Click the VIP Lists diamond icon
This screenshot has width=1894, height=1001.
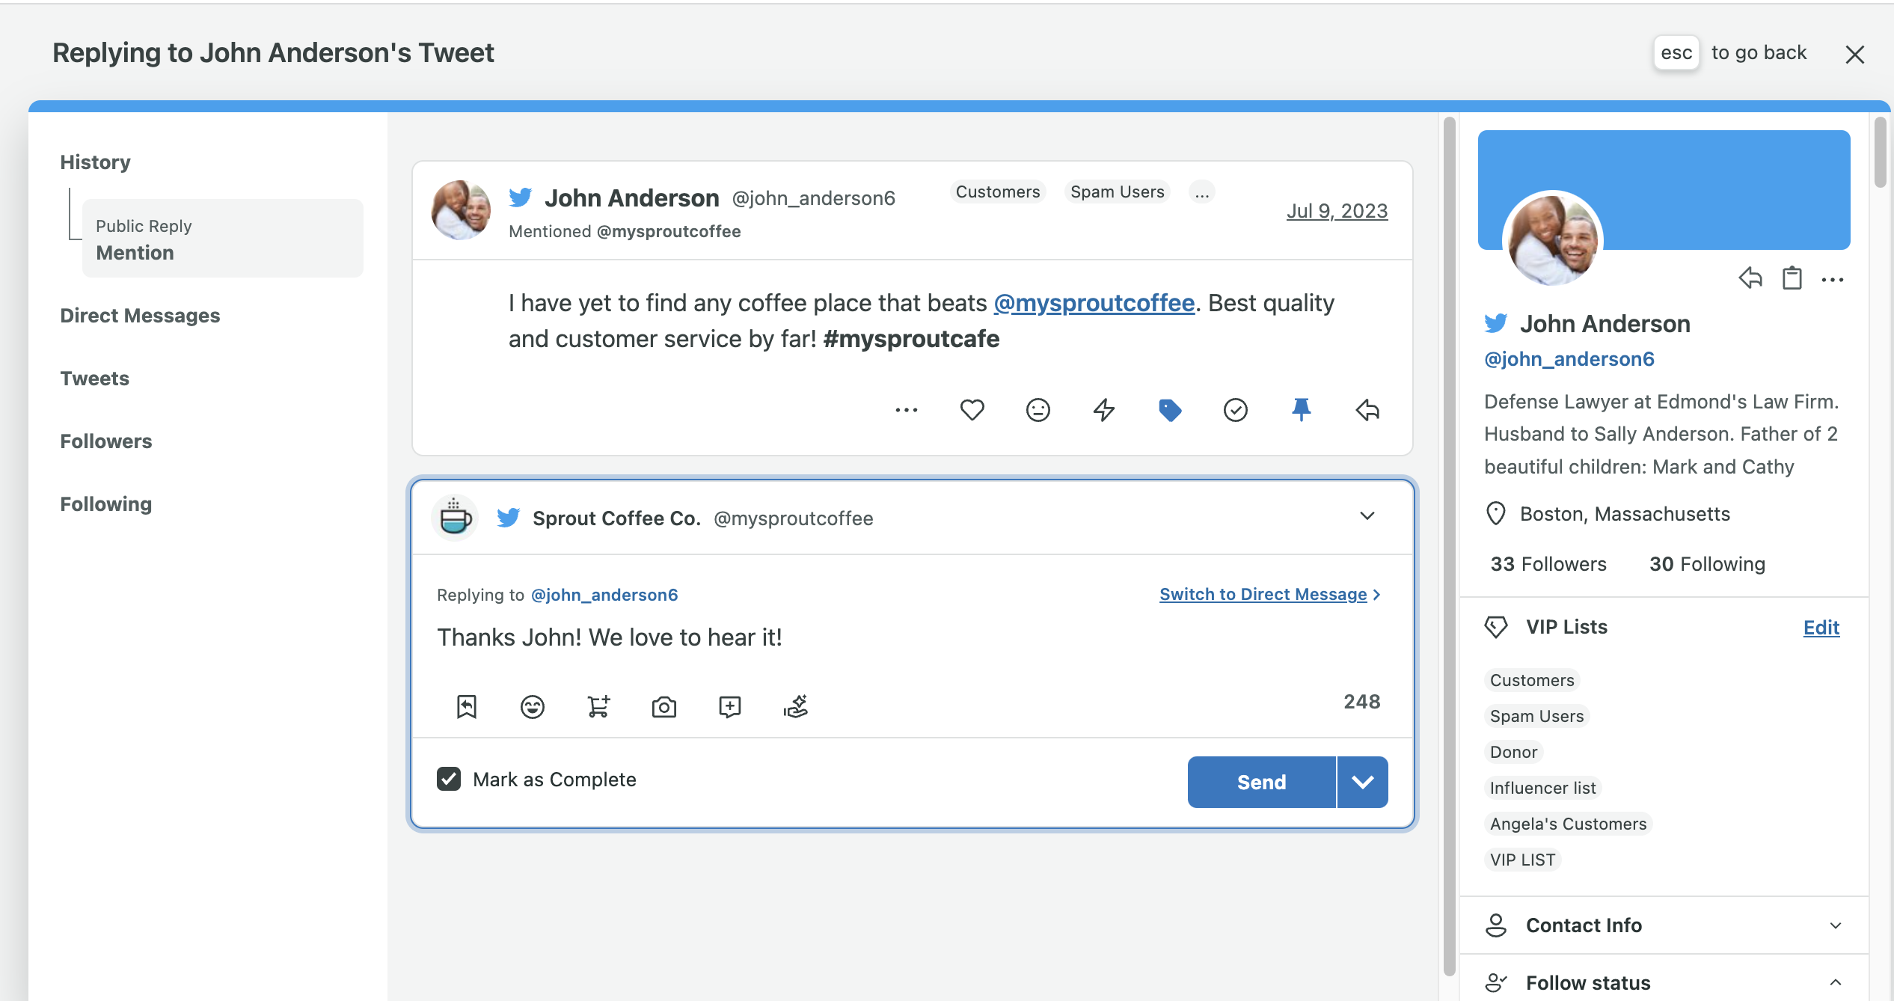pos(1496,627)
